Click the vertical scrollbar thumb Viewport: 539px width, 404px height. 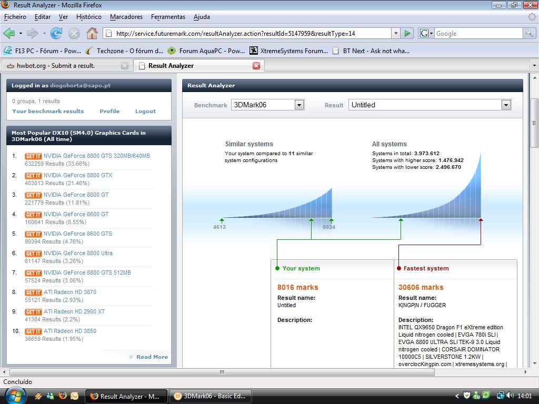534,123
